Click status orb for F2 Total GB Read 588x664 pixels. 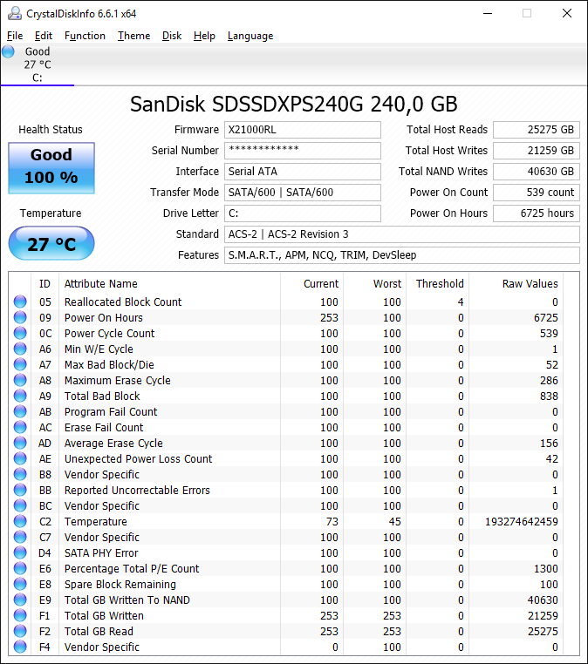[x=20, y=631]
